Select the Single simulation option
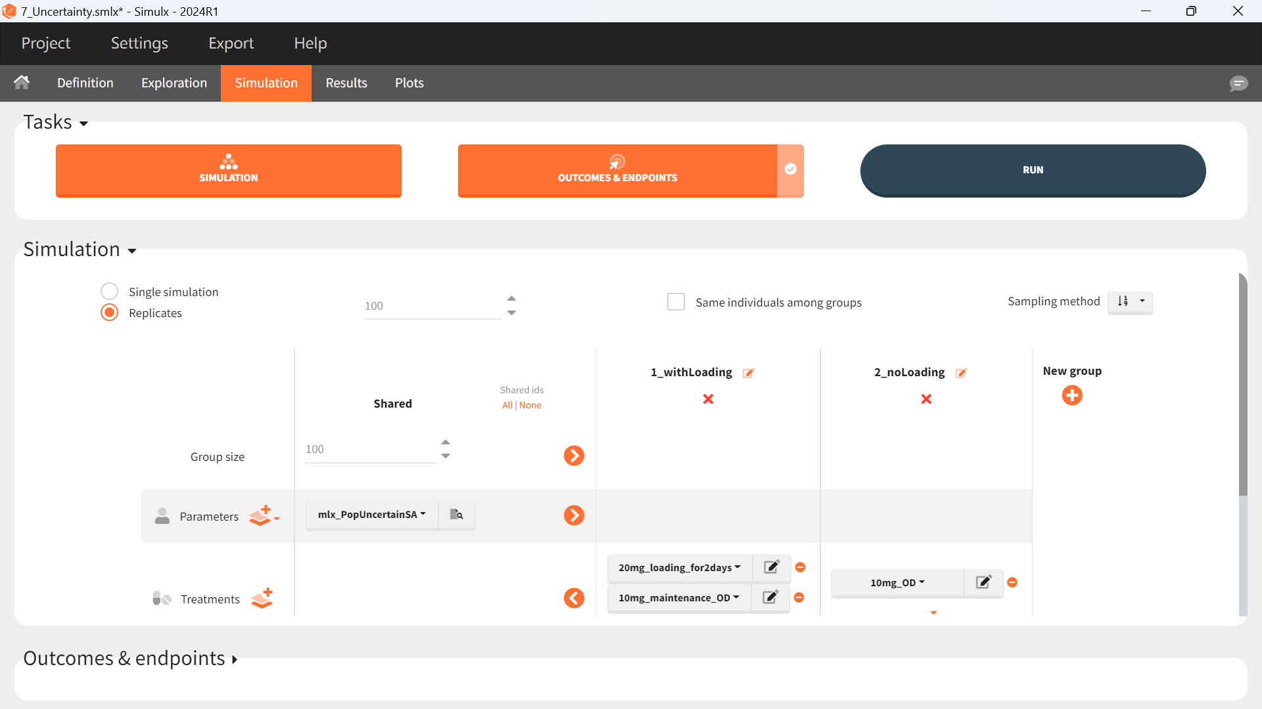Viewport: 1262px width, 709px height. [110, 291]
